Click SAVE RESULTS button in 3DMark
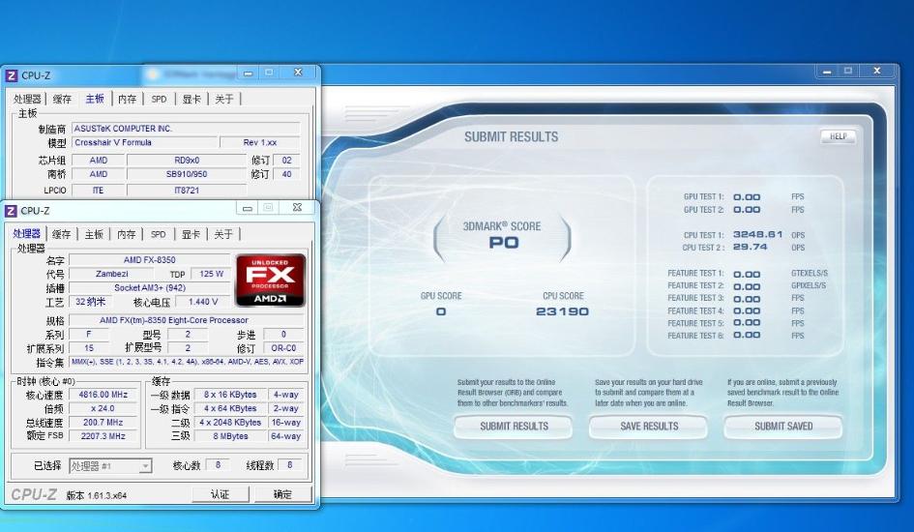The height and width of the screenshot is (532, 914). click(649, 427)
